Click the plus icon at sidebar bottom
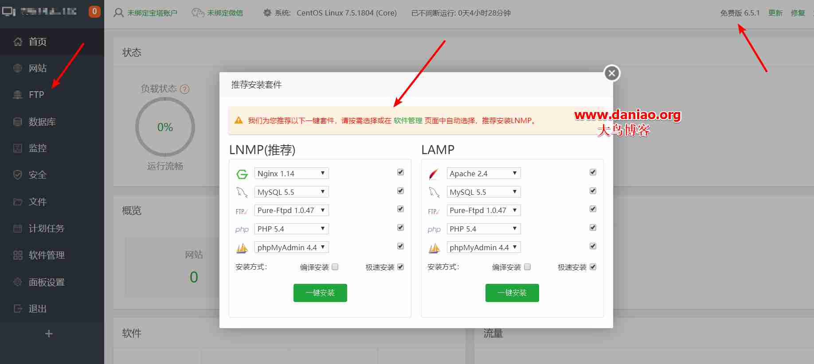Screen dimensions: 814x364 click(x=49, y=333)
